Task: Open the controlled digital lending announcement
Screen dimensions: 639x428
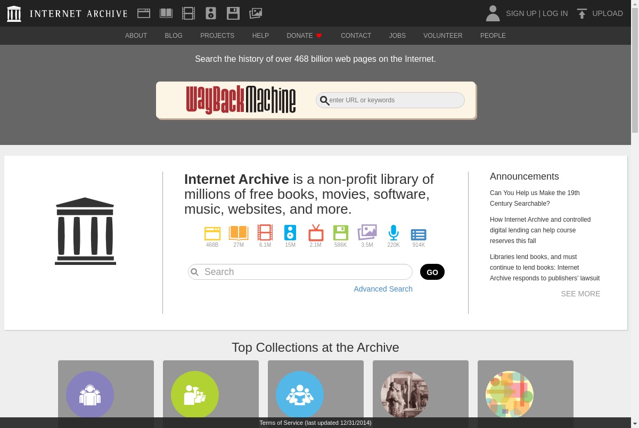Action: pyautogui.click(x=540, y=230)
